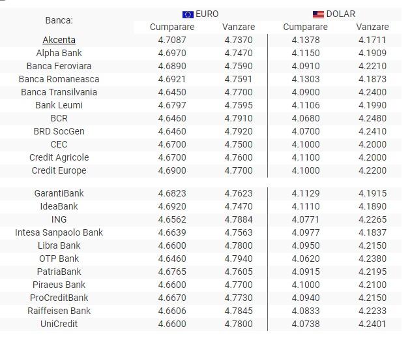Select the UniCredit bank name
Viewport: 410px width, 344px height.
[59, 324]
